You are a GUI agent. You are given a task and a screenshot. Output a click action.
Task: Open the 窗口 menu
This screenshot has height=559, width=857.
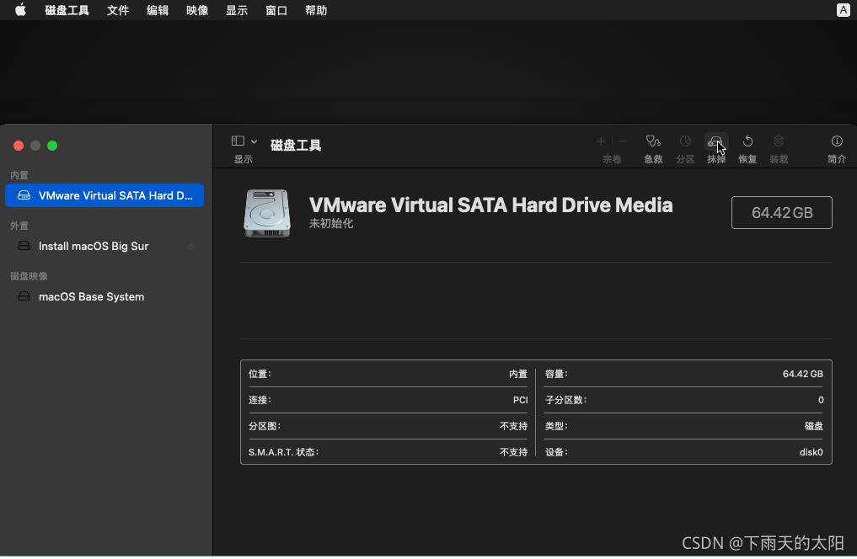coord(276,10)
